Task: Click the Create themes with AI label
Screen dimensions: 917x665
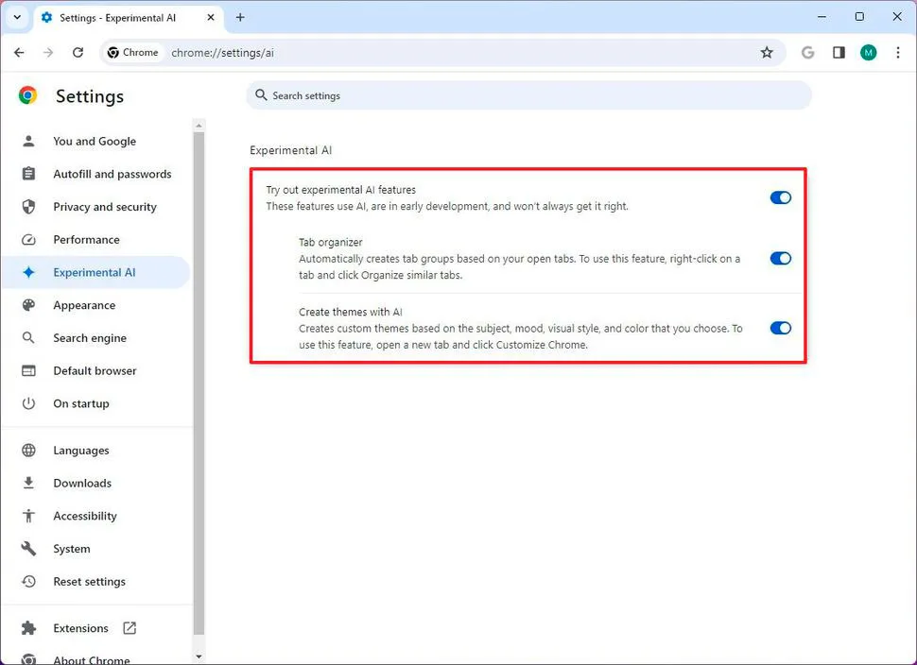Action: [x=351, y=312]
